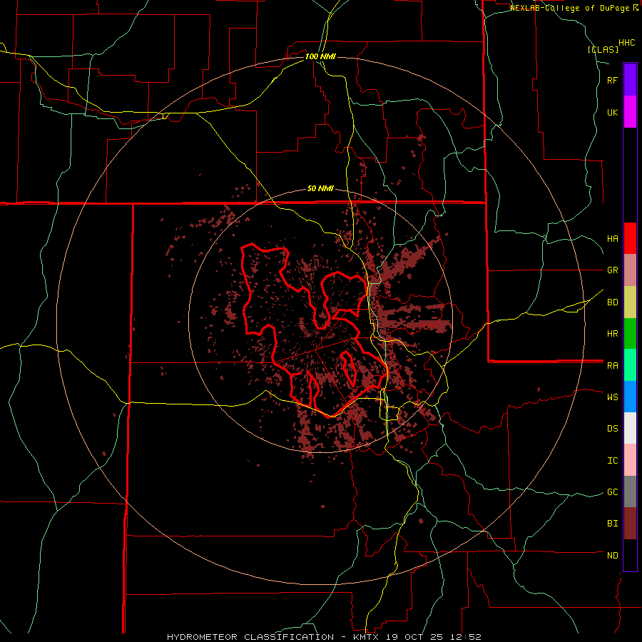Click the [CLAS] units label

603,49
